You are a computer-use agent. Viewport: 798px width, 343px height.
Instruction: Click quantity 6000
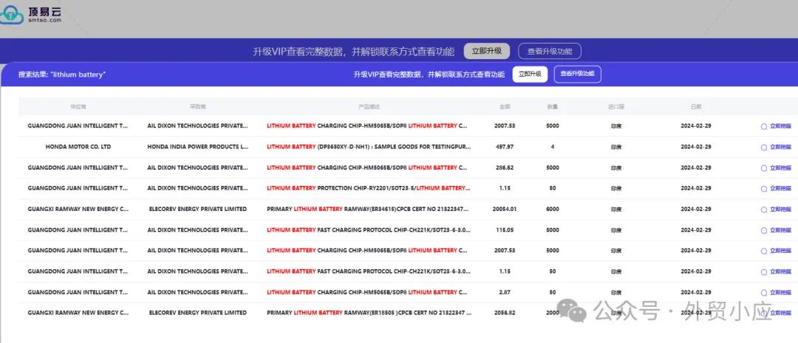552,209
